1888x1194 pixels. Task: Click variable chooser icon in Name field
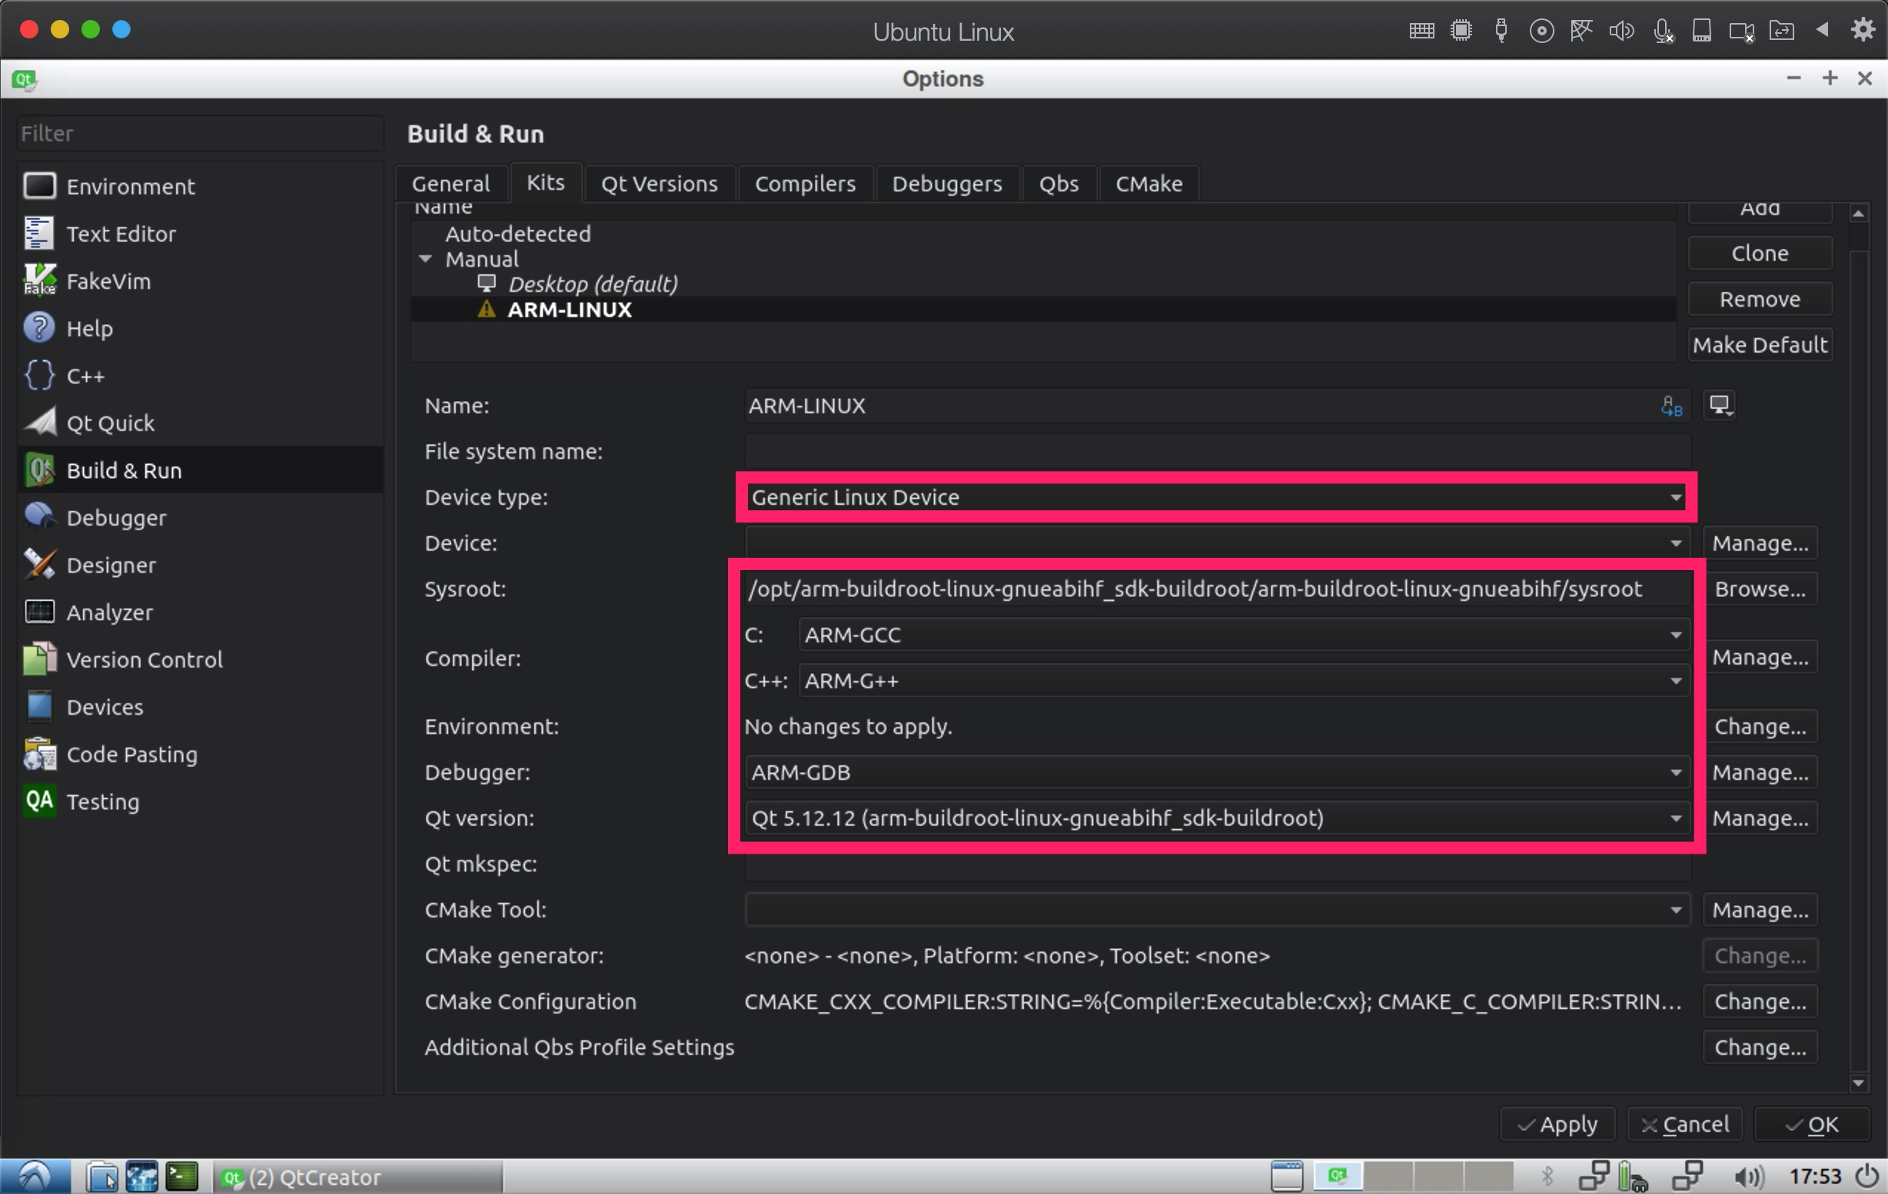pyautogui.click(x=1670, y=406)
